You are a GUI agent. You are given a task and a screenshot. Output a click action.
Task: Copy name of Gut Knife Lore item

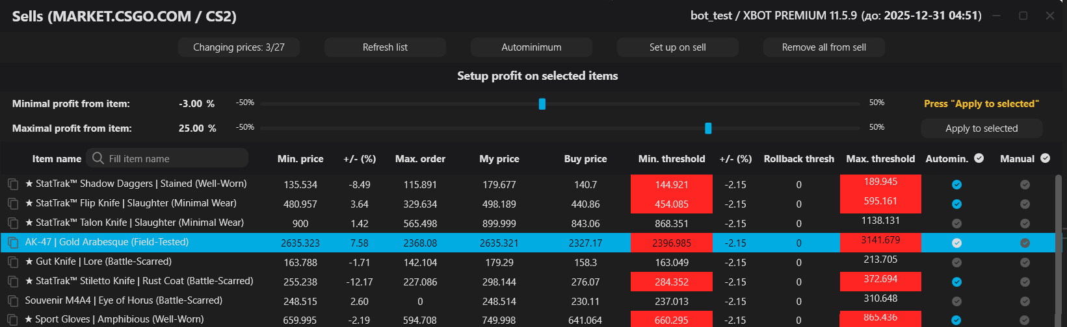click(x=13, y=262)
